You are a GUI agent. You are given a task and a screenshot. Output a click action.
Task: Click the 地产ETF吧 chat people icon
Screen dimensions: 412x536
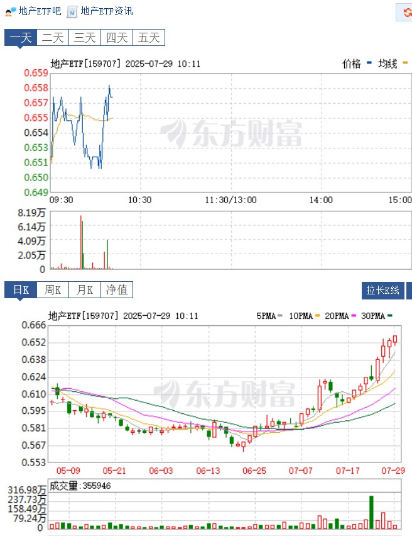pyautogui.click(x=11, y=11)
